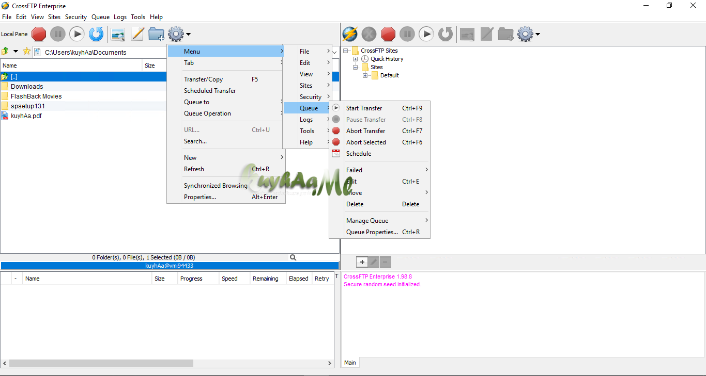Open dropdown arrow beside the up-folder icon

click(16, 52)
